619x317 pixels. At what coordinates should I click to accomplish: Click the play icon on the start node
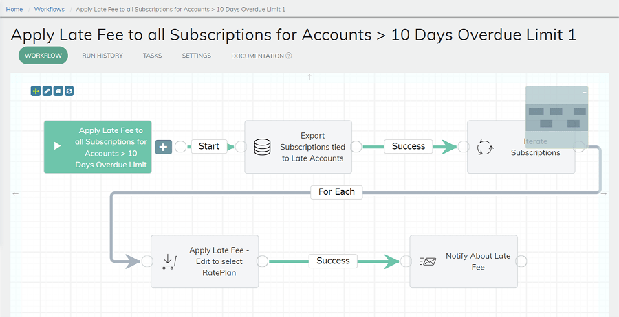pyautogui.click(x=58, y=146)
